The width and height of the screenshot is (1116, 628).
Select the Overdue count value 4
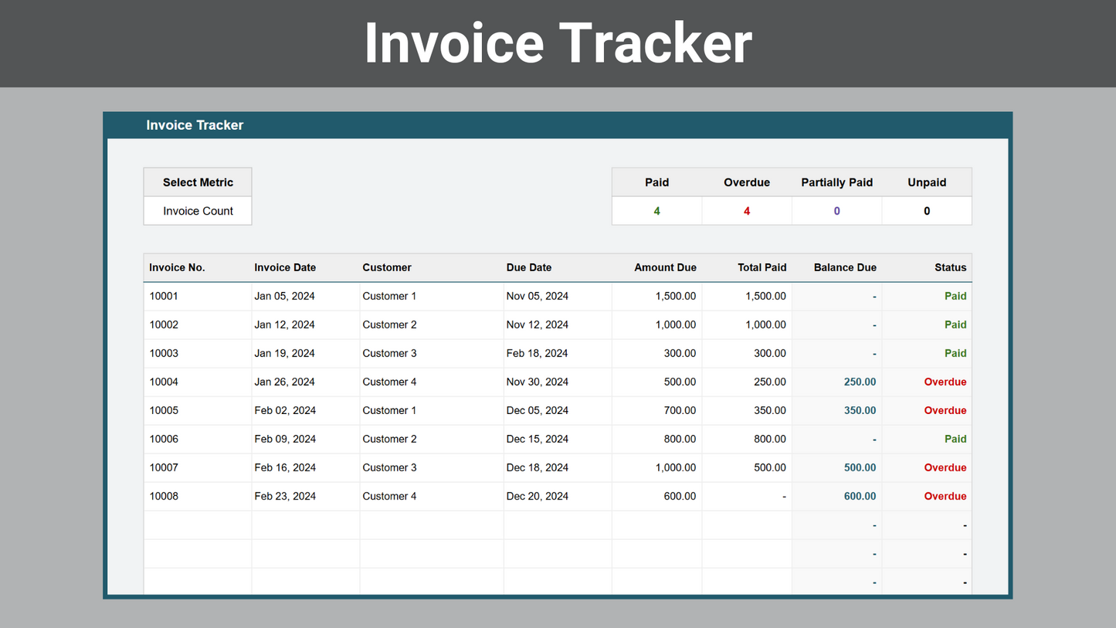(x=746, y=211)
